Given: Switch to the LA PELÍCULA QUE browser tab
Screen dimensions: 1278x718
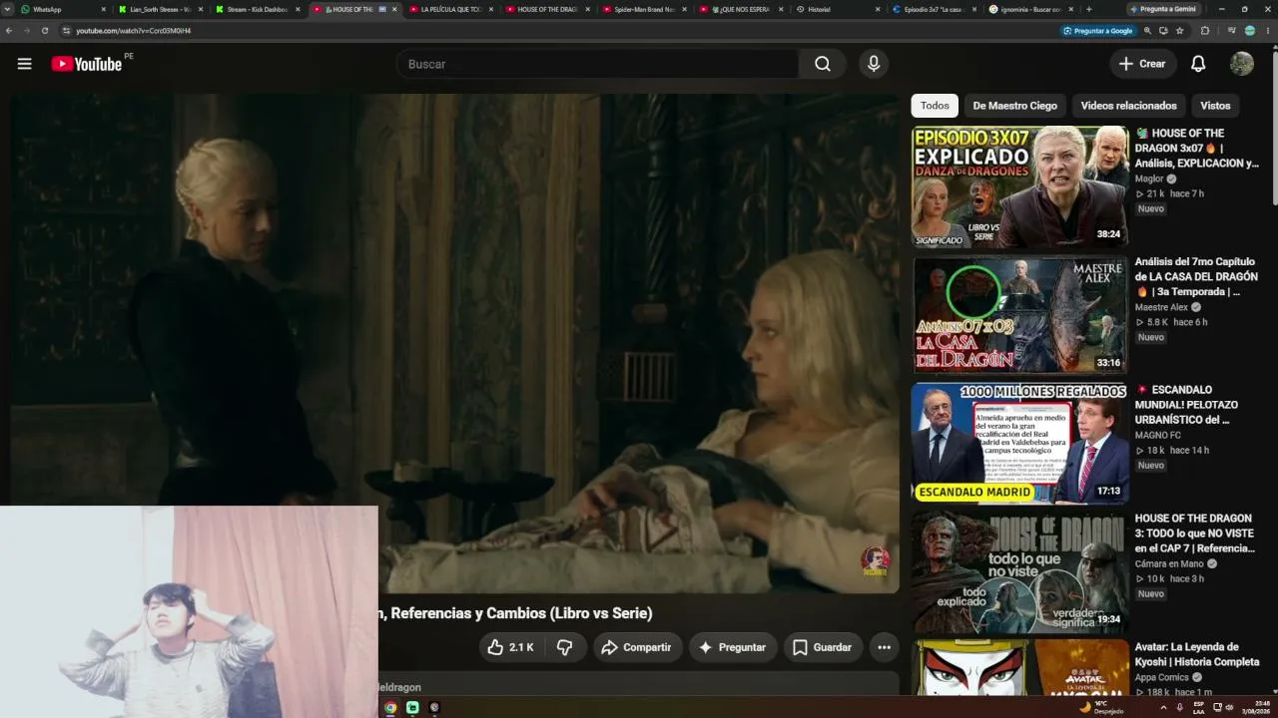Looking at the screenshot, I should 450,9.
